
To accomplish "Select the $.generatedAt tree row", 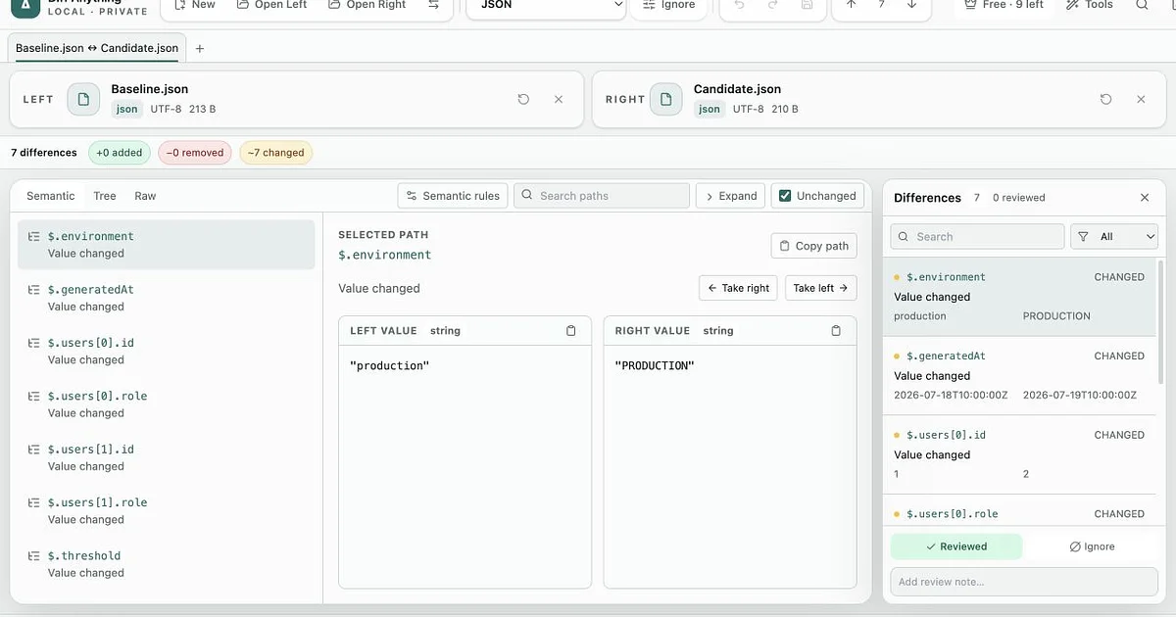I will pos(166,298).
